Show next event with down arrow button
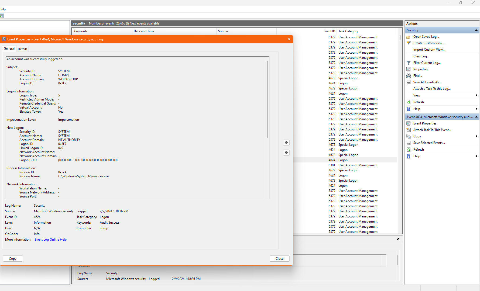This screenshot has height=291, width=480. (x=286, y=153)
